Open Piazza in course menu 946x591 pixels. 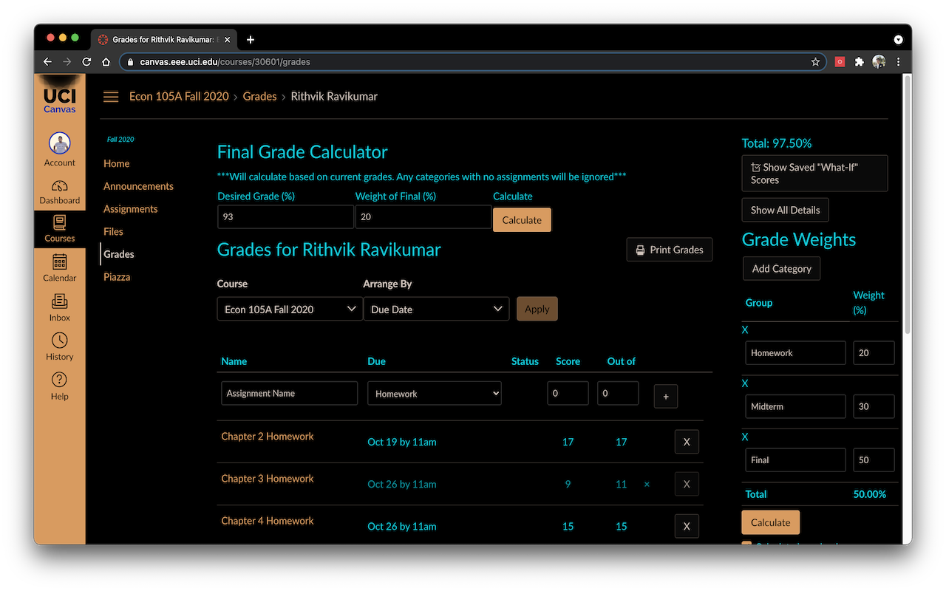[x=117, y=277]
